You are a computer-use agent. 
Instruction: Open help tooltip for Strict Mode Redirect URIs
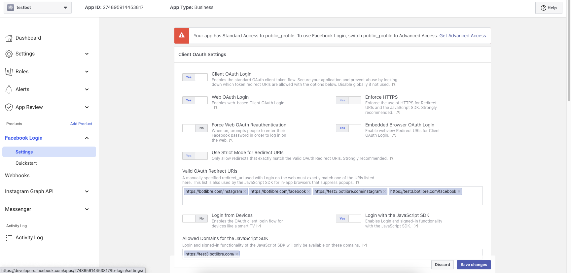tap(392, 158)
